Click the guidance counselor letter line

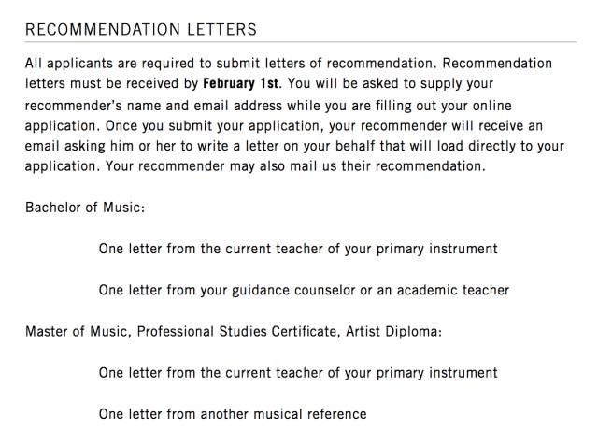(x=304, y=290)
